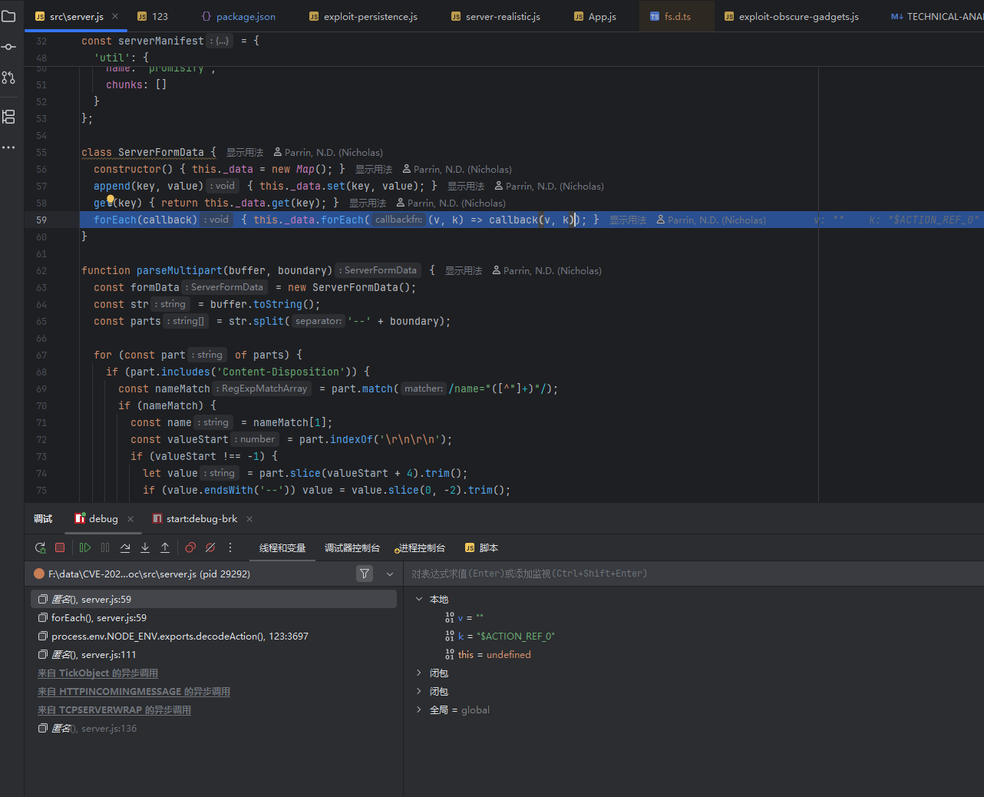
Task: Close the src\server.js editor tab
Action: pos(115,16)
